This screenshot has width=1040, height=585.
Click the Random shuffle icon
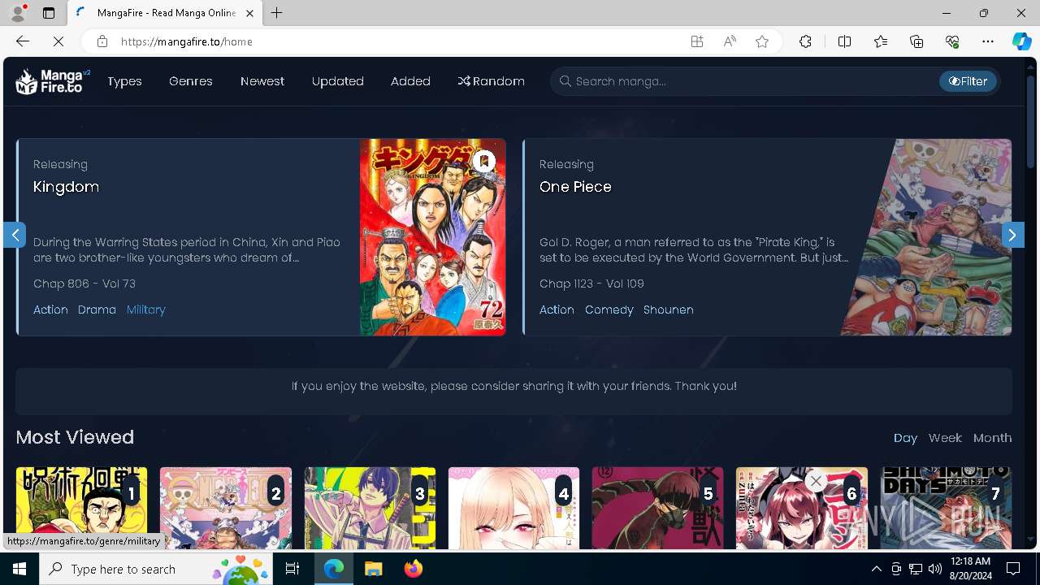[464, 81]
